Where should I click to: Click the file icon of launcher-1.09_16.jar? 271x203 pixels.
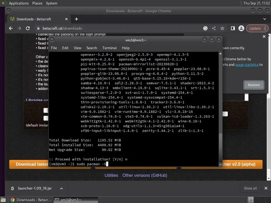[12, 188]
